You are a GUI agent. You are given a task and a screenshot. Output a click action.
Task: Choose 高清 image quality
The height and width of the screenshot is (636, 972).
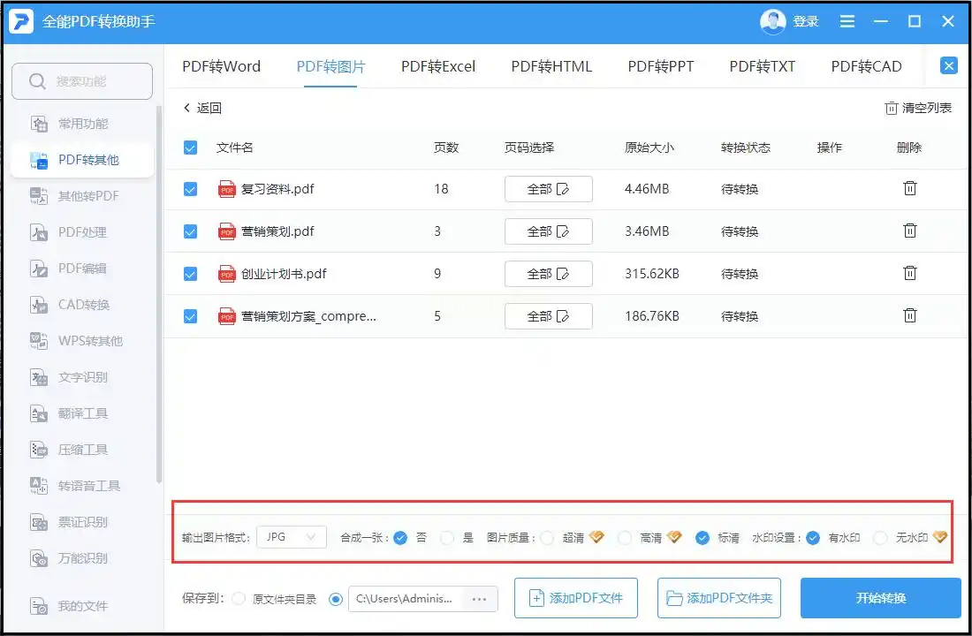tap(624, 537)
